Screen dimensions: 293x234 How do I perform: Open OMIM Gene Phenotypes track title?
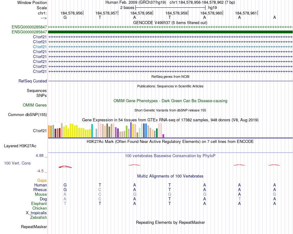pyautogui.click(x=170, y=101)
